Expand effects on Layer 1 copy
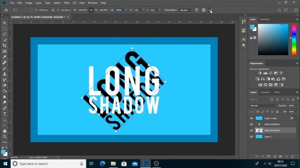 [x=295, y=118]
